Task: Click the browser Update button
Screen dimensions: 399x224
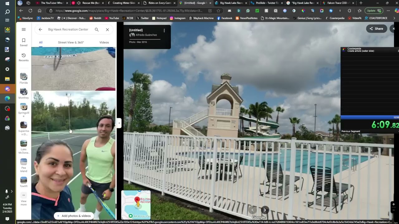Action: point(374,11)
